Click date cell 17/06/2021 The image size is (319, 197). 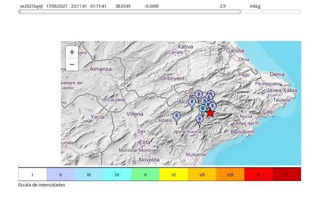(57, 6)
